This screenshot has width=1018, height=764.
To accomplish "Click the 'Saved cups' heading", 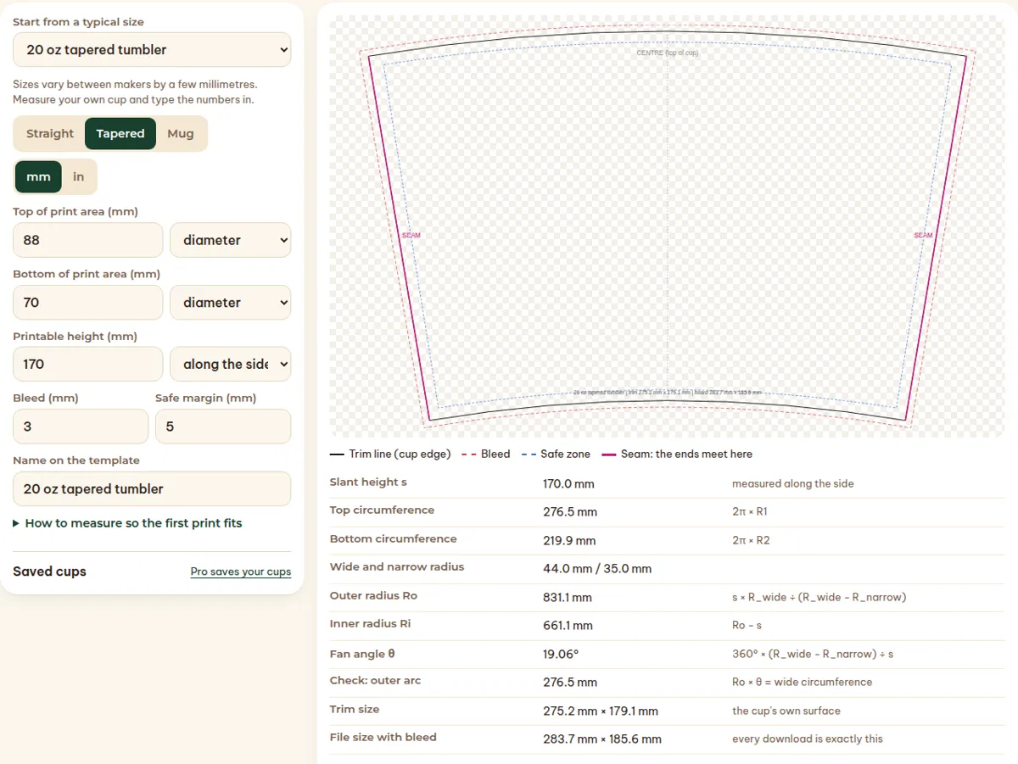I will pos(49,572).
